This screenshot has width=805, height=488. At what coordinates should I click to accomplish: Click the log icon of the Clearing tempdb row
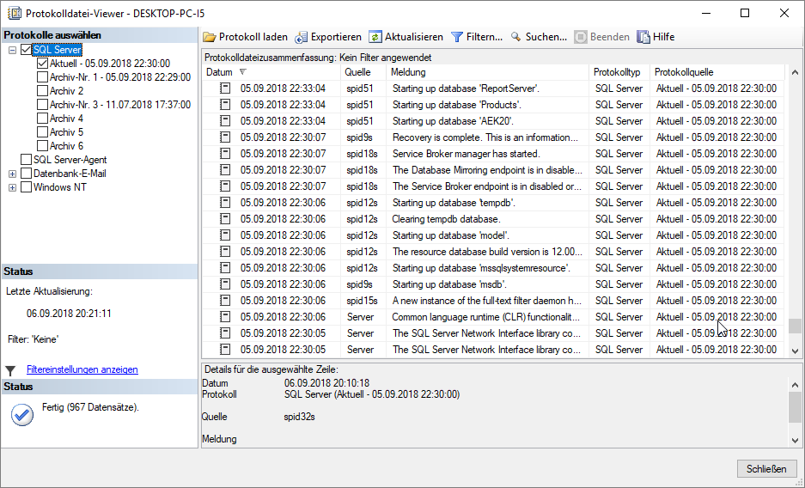coord(225,218)
